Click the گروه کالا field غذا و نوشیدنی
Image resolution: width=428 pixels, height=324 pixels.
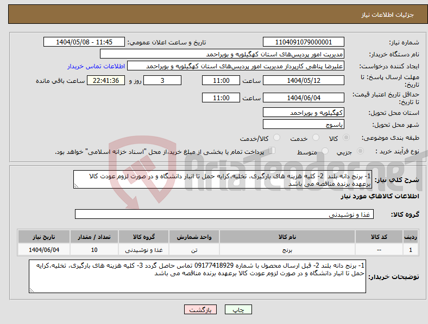tap(224, 214)
